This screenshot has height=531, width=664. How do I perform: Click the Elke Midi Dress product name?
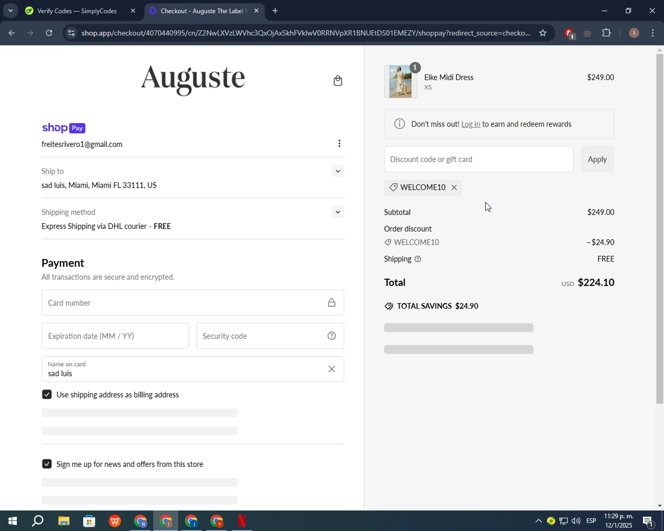[x=449, y=77]
